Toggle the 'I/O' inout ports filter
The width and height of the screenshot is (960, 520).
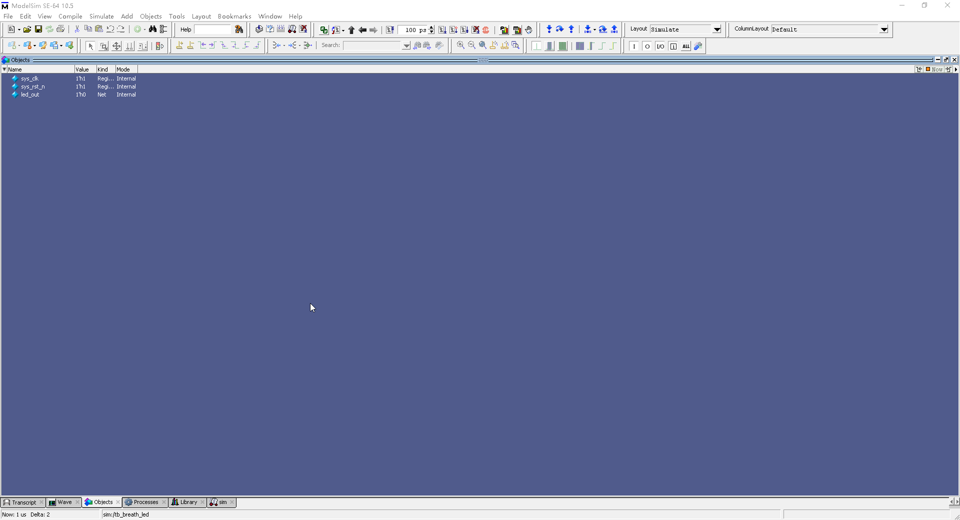coord(660,46)
